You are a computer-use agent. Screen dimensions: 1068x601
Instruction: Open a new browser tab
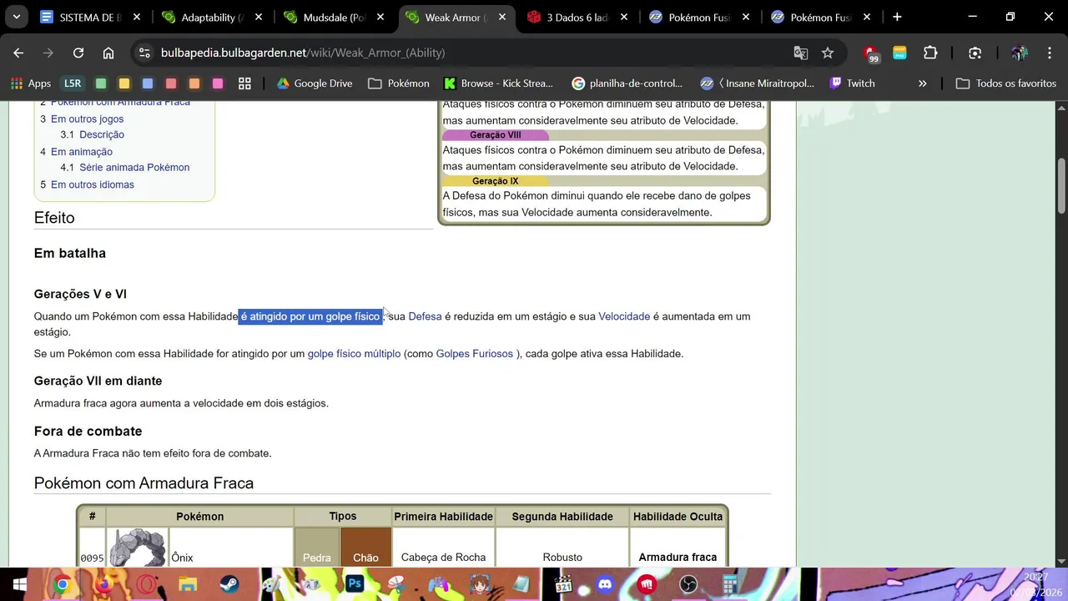897,17
